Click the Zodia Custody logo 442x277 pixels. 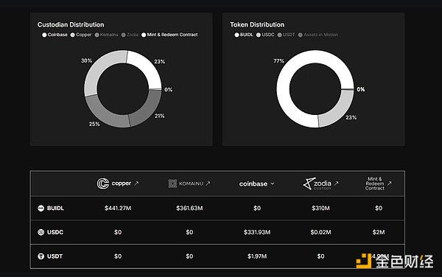coord(317,183)
